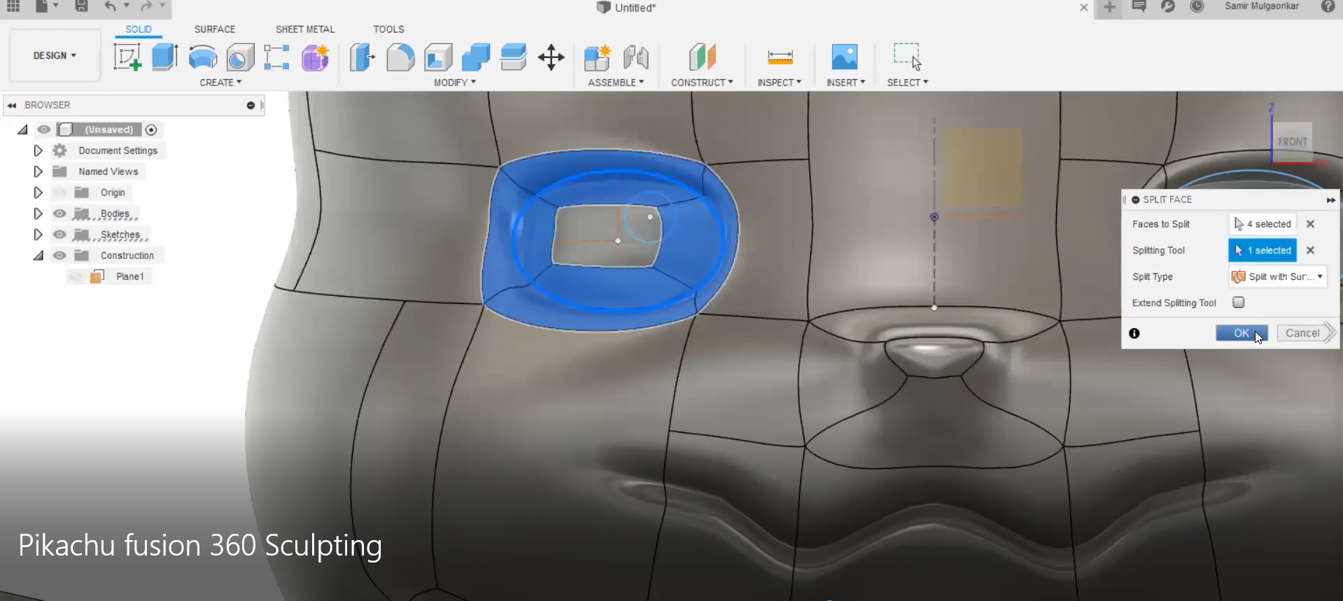
Task: Toggle visibility of the Unsaved component
Action: [x=43, y=129]
